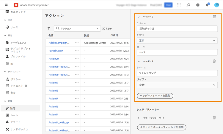Open the Action14_with_qp link
This screenshot has width=223, height=134.
click(x=59, y=122)
